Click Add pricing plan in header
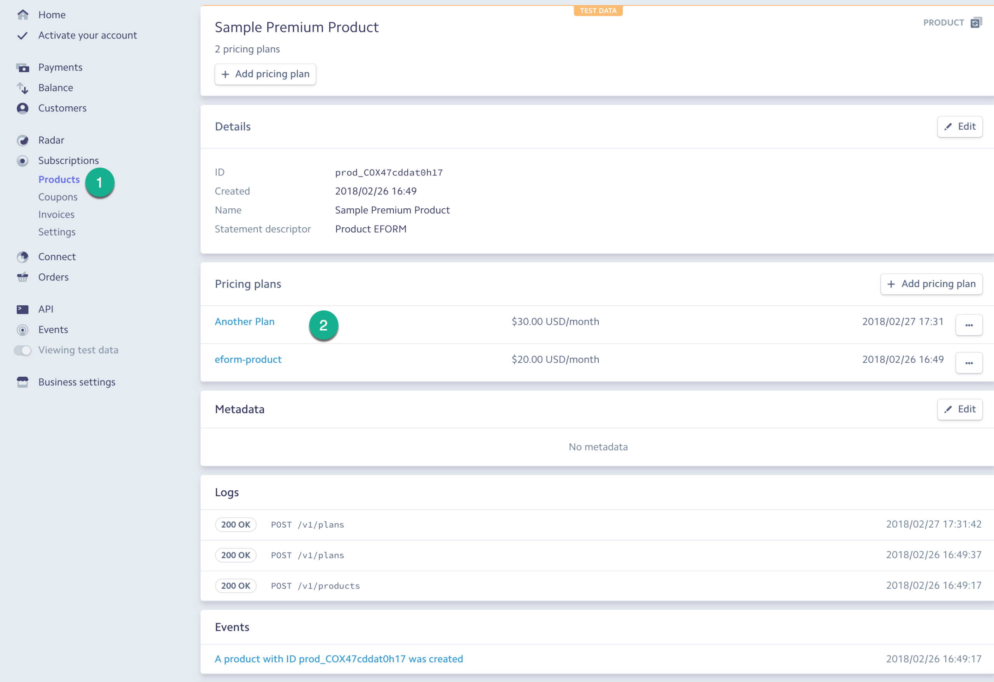The image size is (994, 682). pos(265,74)
